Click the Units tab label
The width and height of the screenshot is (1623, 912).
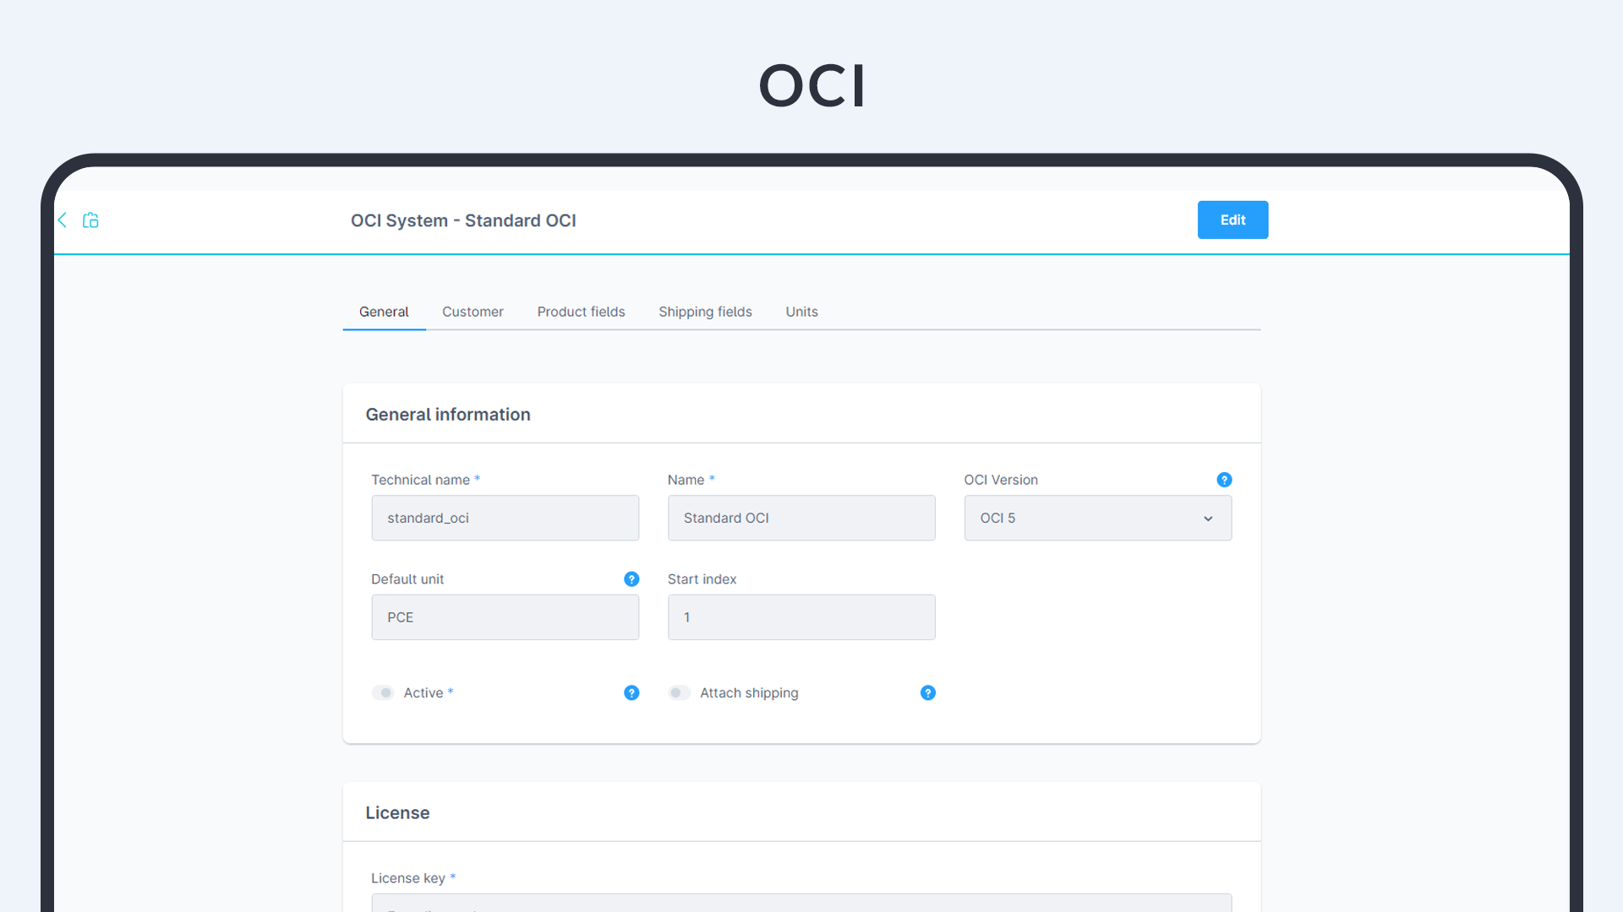(801, 312)
